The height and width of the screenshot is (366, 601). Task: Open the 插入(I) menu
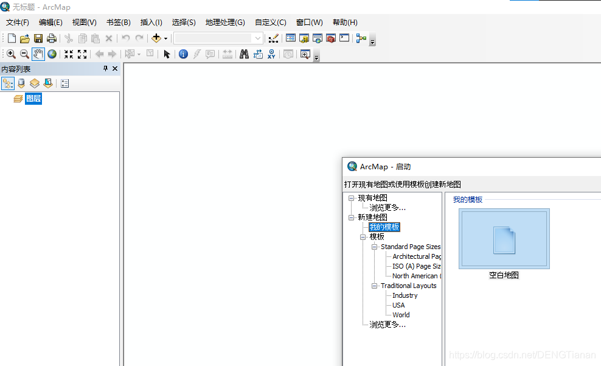pyautogui.click(x=151, y=23)
